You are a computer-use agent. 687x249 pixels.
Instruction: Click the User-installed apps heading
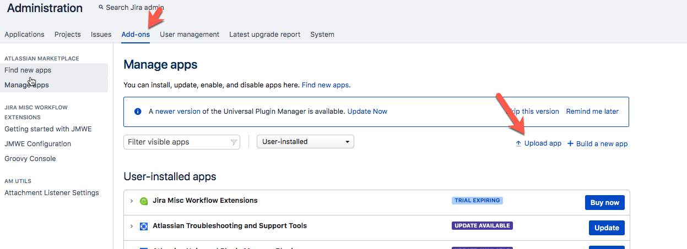[170, 177]
